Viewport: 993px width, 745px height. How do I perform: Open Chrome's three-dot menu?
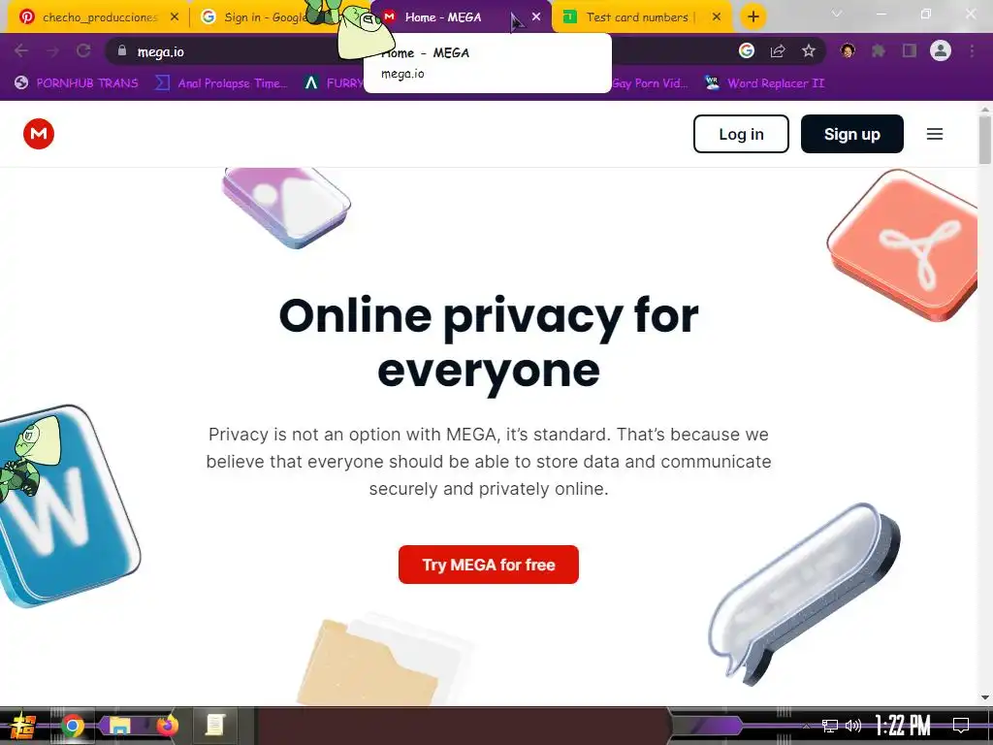click(972, 51)
